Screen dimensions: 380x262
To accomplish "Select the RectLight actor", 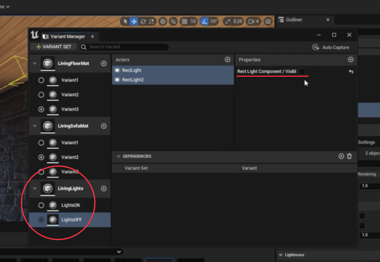I will 173,70.
